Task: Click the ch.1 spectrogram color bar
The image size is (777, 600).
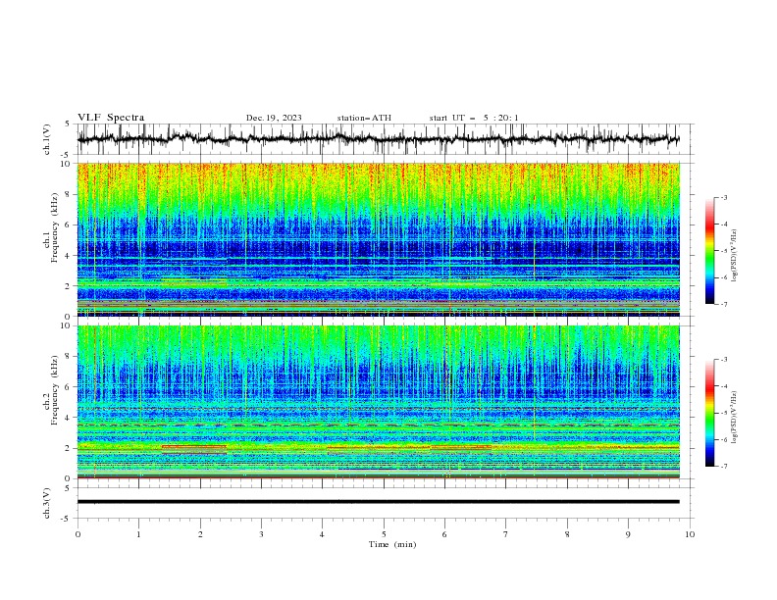Action: [x=709, y=251]
